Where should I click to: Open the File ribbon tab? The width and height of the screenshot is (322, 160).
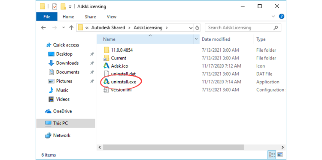(x=47, y=17)
